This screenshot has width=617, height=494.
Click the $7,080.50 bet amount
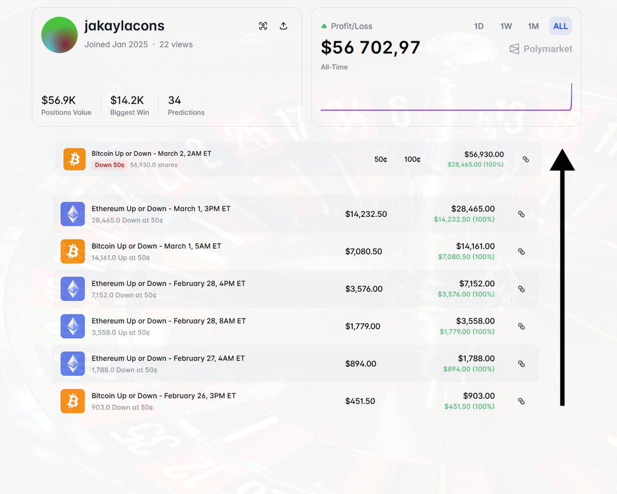364,251
